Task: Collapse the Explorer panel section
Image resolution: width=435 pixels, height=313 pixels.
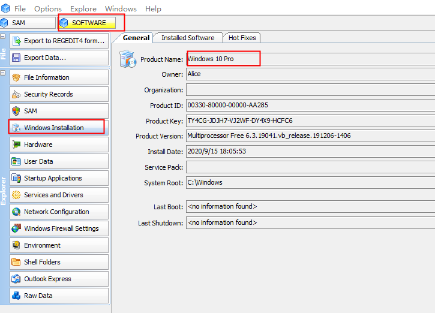Action: 3,73
